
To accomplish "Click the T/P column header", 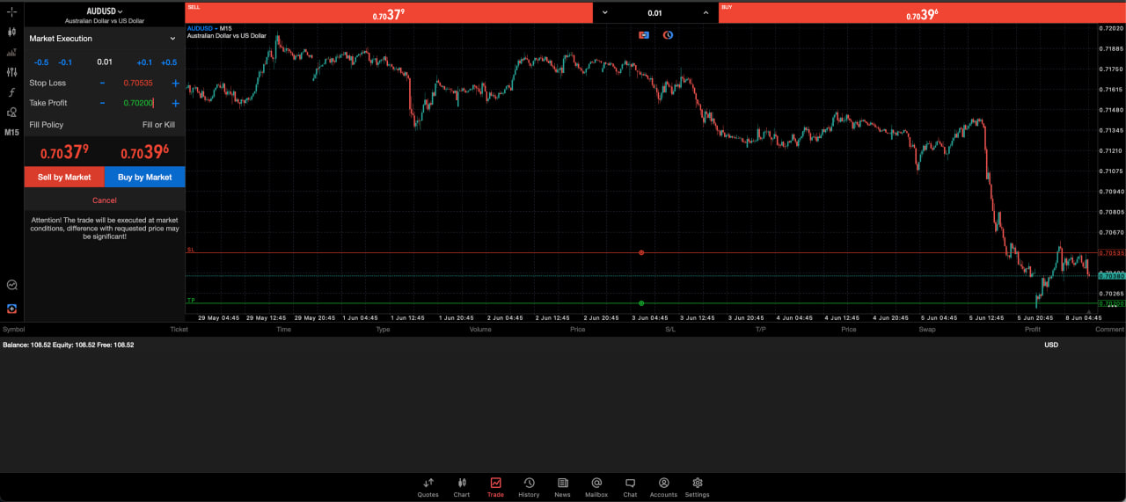I will point(761,330).
